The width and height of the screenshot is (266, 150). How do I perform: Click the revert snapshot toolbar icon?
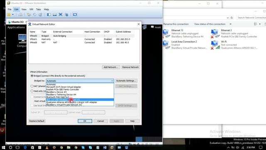point(35,15)
